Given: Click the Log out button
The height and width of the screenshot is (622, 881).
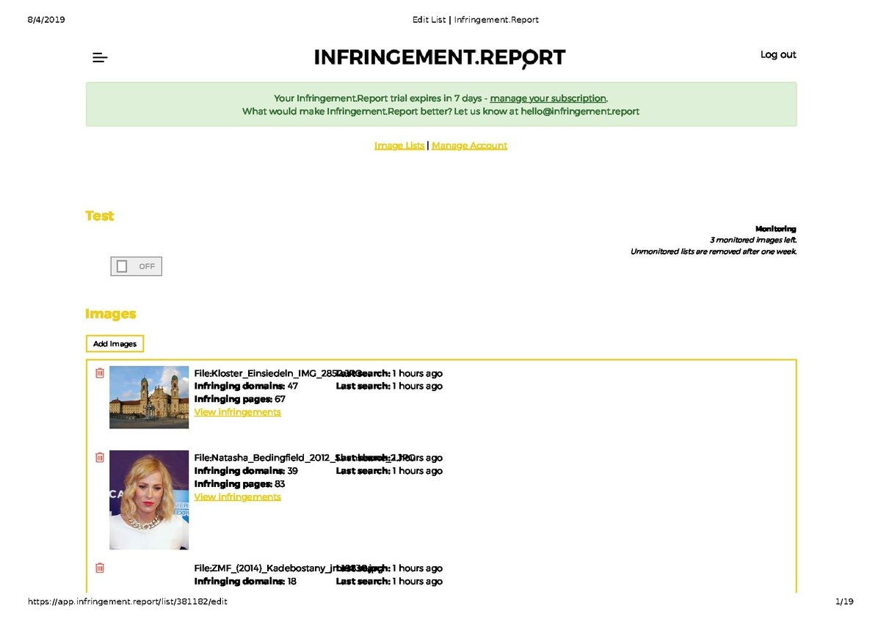Looking at the screenshot, I should 778,54.
